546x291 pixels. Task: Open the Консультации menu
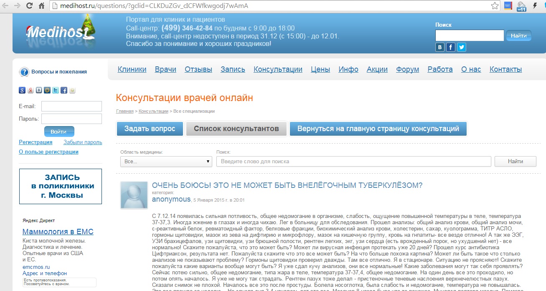point(278,69)
